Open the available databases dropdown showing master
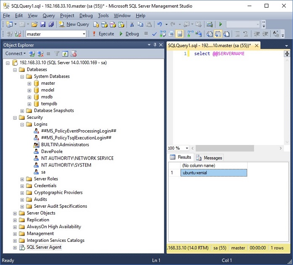The image size is (293, 265). (x=84, y=34)
